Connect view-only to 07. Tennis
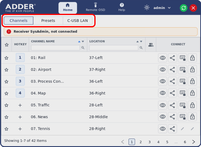 [x=163, y=129]
